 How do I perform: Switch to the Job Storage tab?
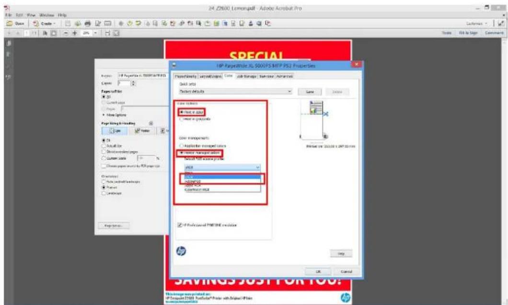point(247,76)
